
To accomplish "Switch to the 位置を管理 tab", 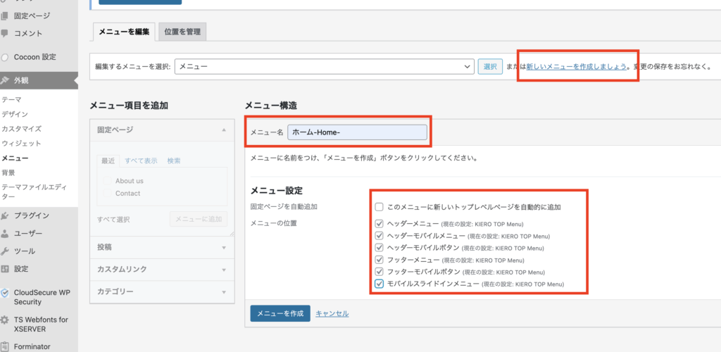I will [182, 31].
